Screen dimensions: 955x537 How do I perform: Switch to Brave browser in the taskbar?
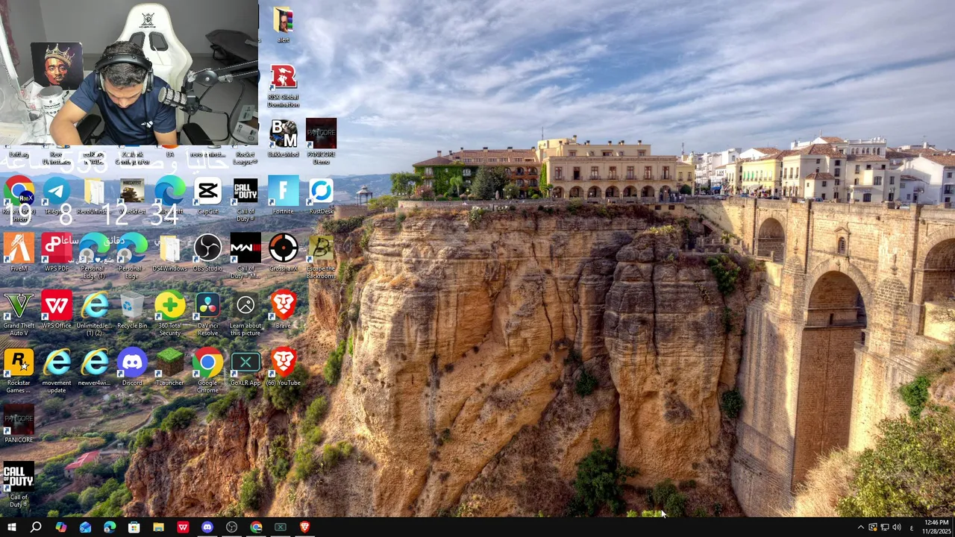304,527
